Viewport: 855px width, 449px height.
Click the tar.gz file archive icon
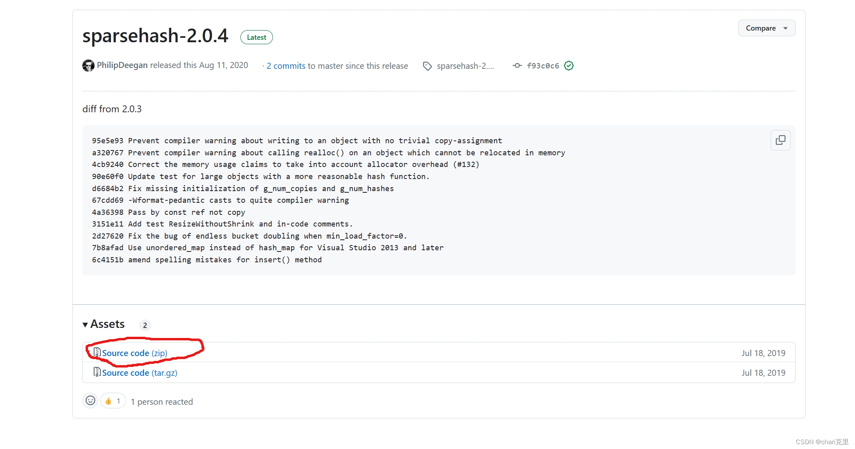click(97, 372)
